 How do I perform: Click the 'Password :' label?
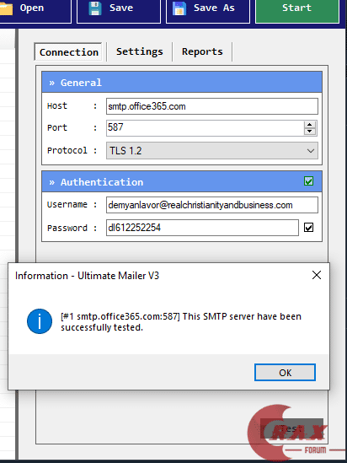pos(72,228)
